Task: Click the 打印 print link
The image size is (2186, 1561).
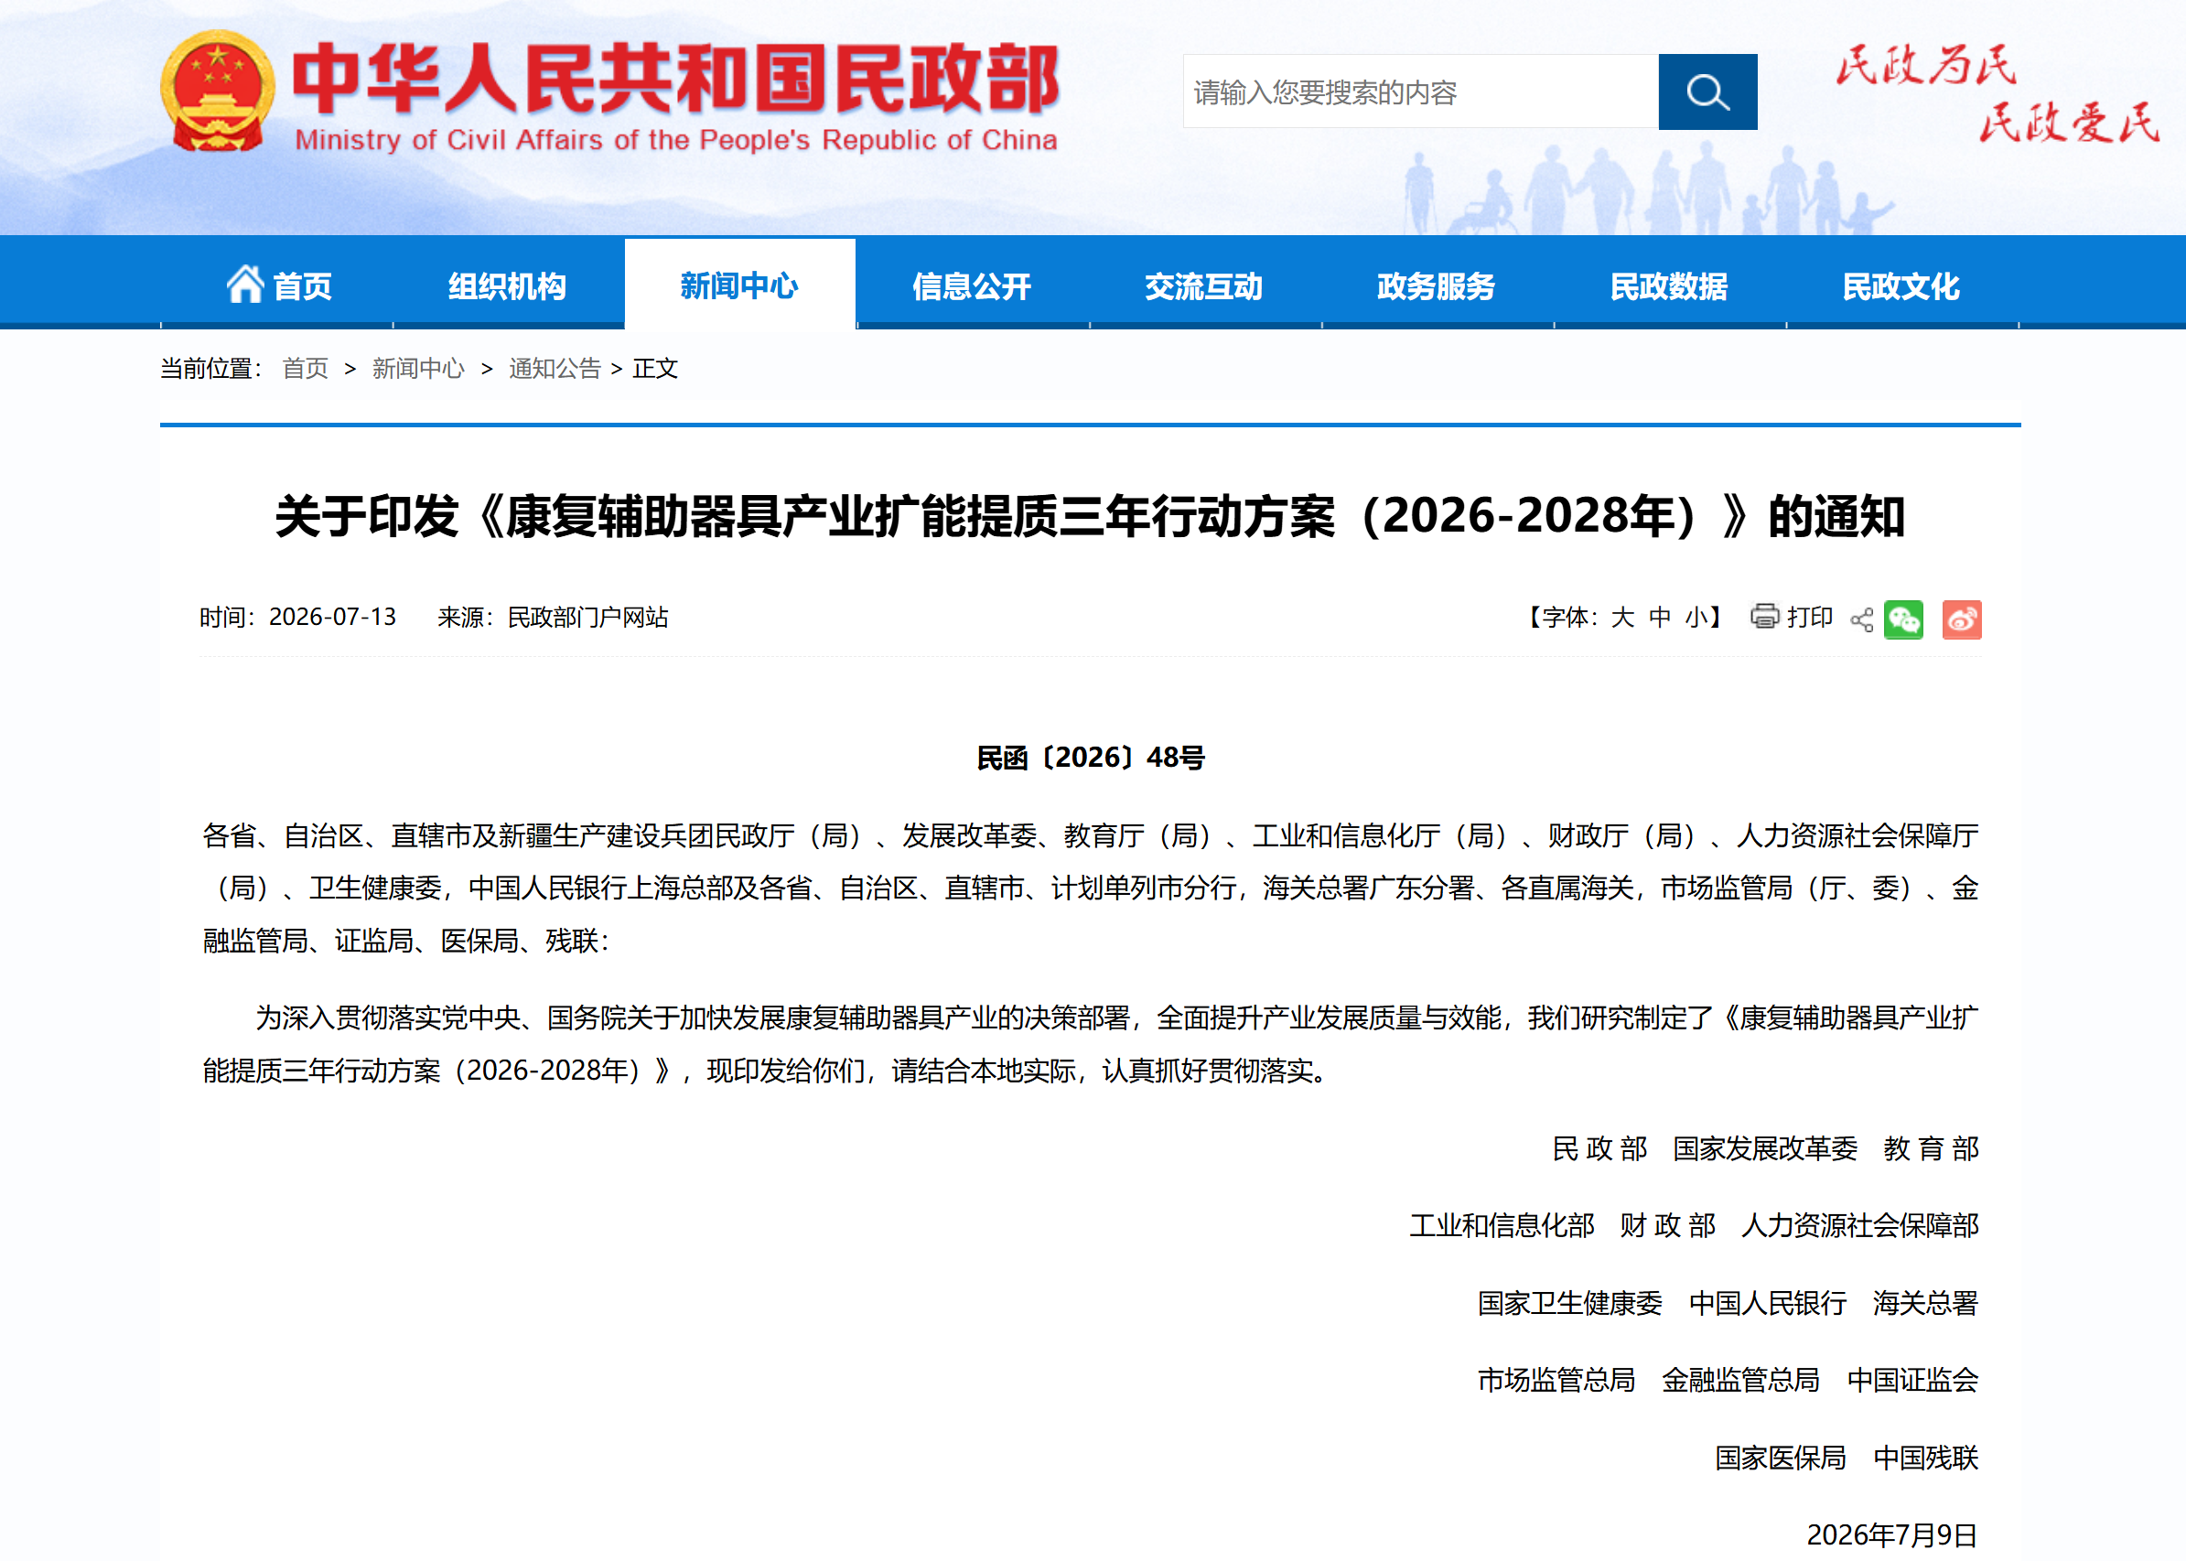Action: pos(1810,617)
